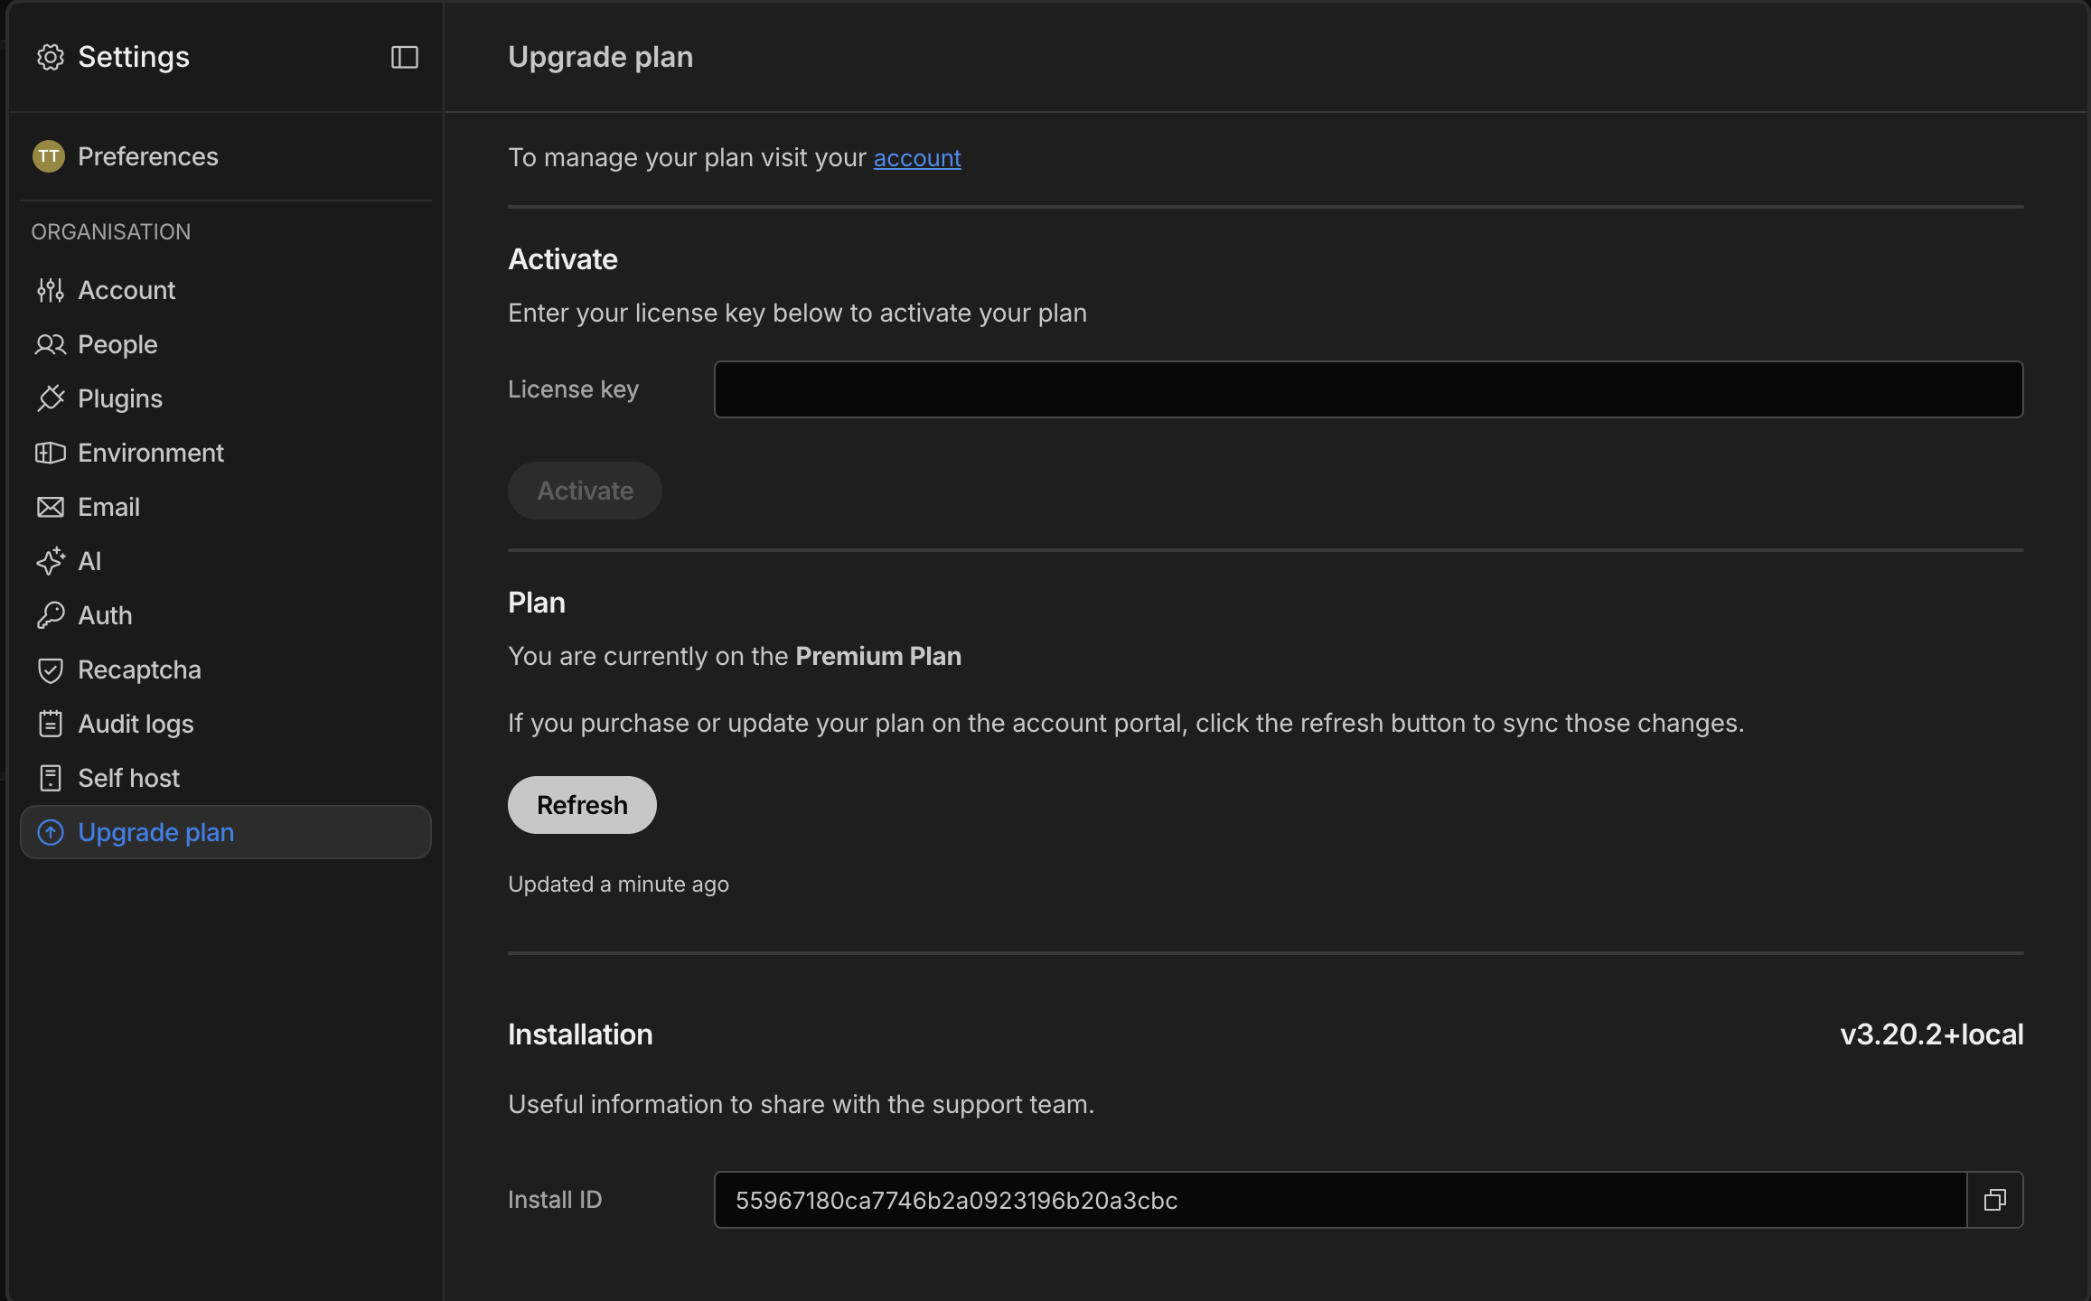The width and height of the screenshot is (2091, 1301).
Task: Open the Account settings page
Action: pos(127,290)
